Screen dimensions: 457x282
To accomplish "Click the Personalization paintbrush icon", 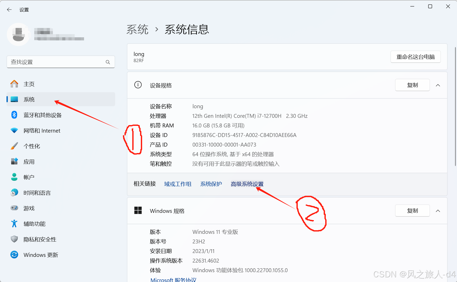I will (14, 146).
